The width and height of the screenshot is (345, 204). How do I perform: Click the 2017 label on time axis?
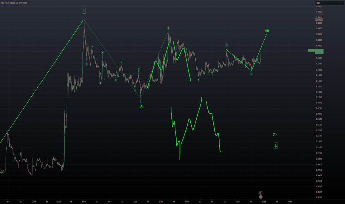[x=59, y=201]
